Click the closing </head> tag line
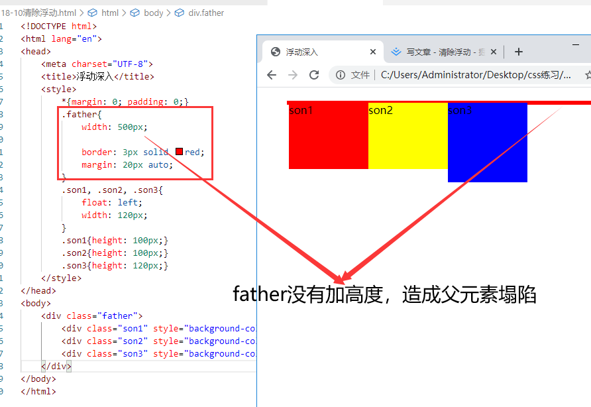The image size is (591, 407). tap(38, 291)
